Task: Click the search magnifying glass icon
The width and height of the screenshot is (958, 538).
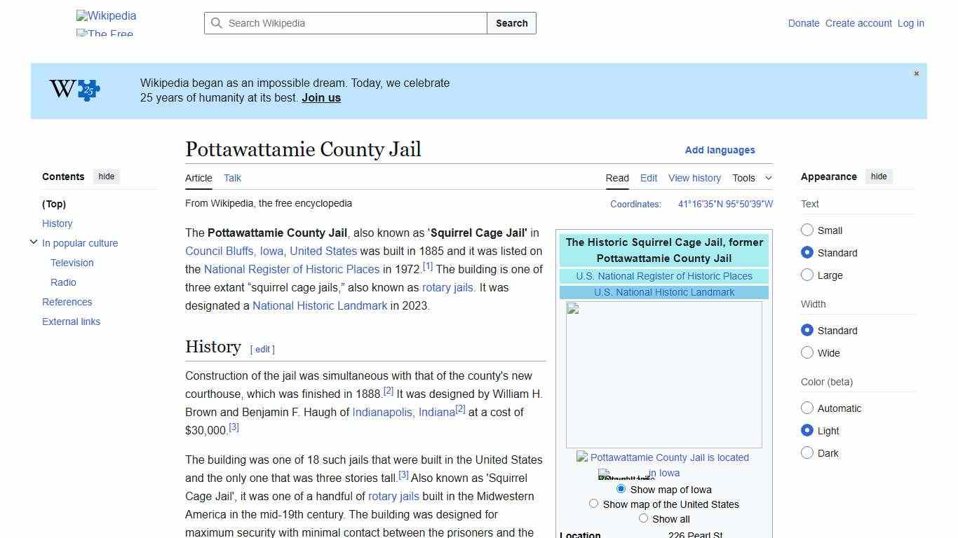Action: (x=217, y=23)
